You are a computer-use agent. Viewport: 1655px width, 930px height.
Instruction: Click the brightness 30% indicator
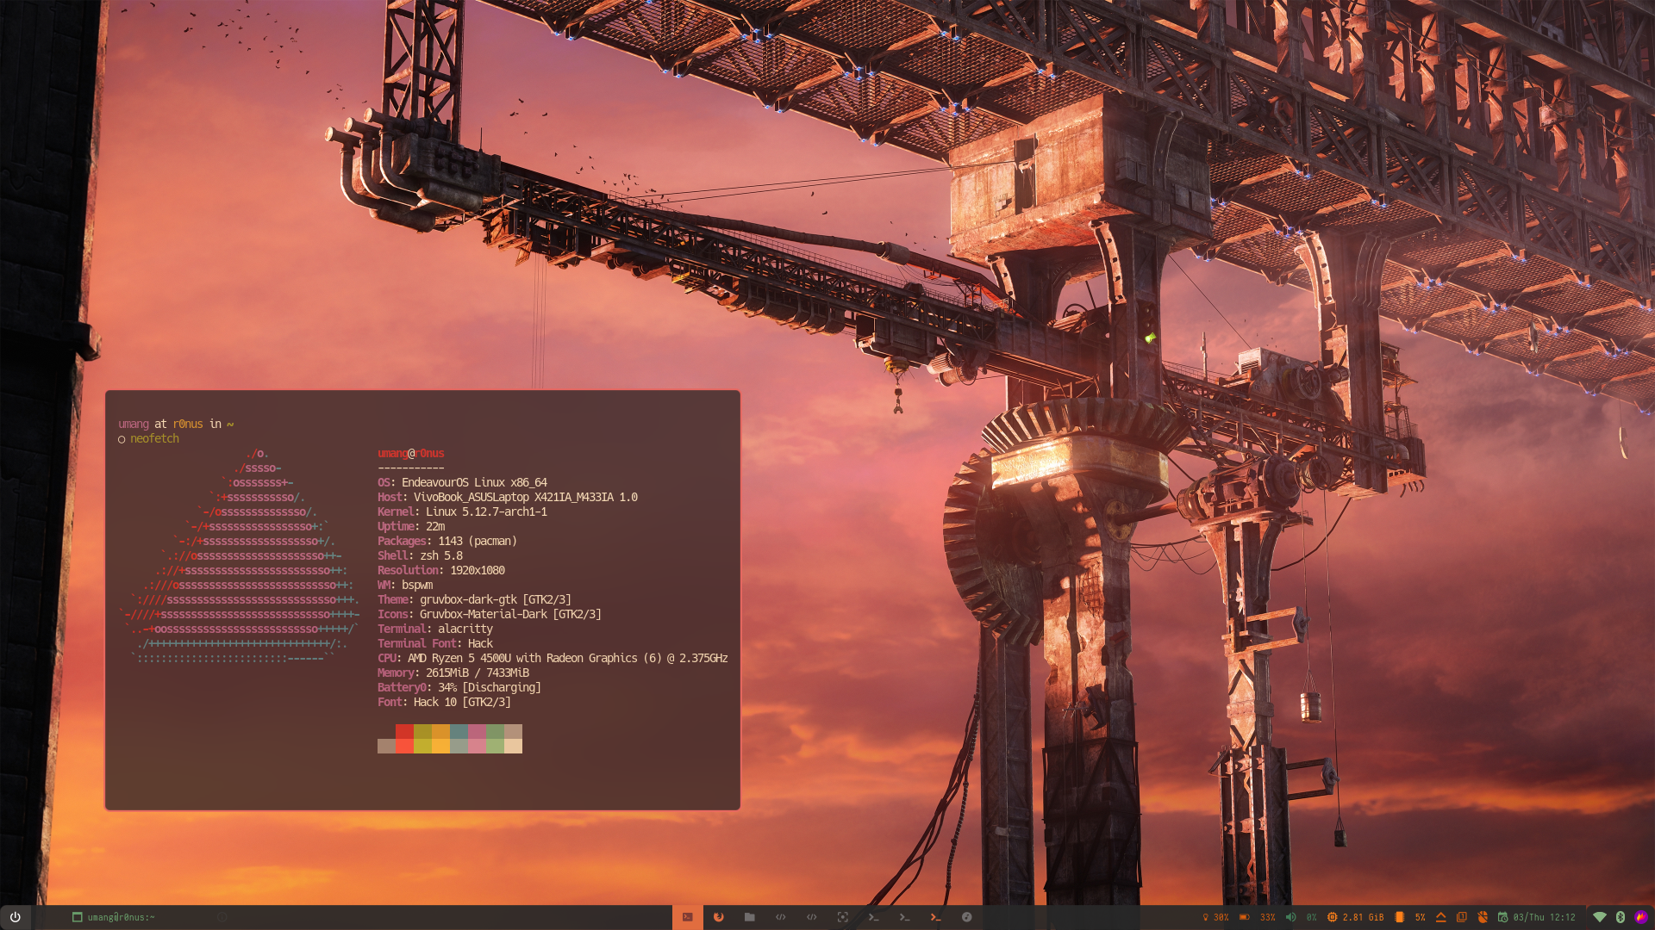1215,917
